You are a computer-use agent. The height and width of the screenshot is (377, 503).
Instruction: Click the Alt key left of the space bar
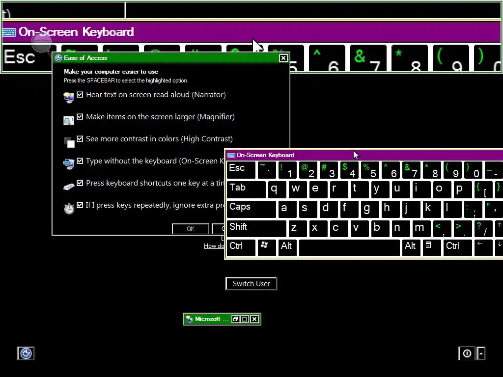[x=287, y=248]
